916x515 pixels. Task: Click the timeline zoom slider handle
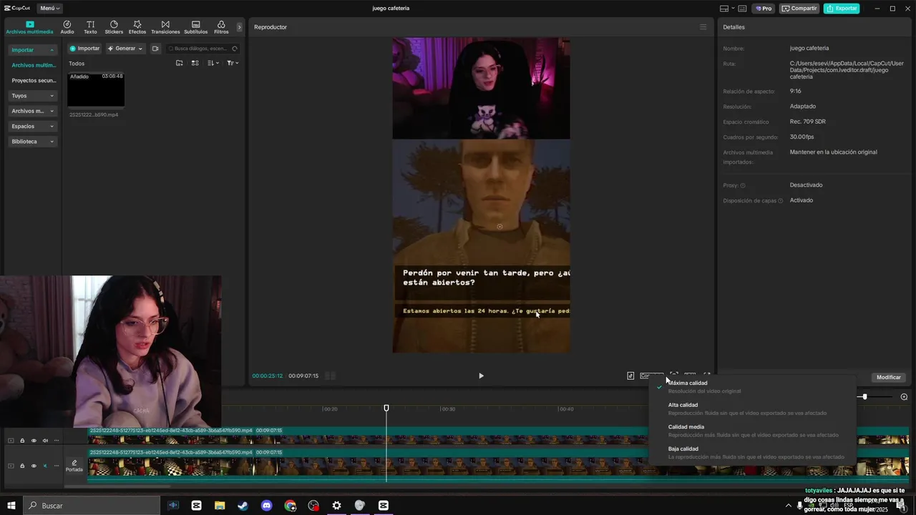point(864,396)
